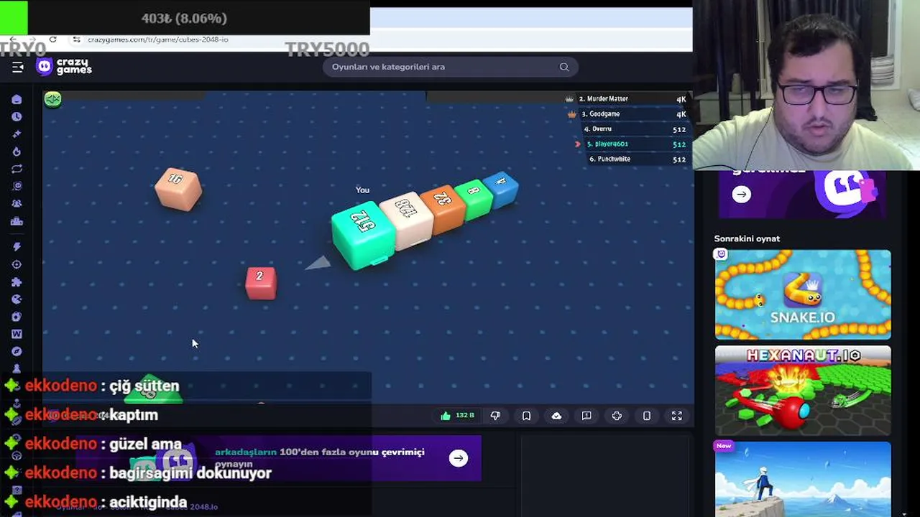The image size is (920, 517).
Task: Open updated games via sidebar loop-arrows icon
Action: 17,169
